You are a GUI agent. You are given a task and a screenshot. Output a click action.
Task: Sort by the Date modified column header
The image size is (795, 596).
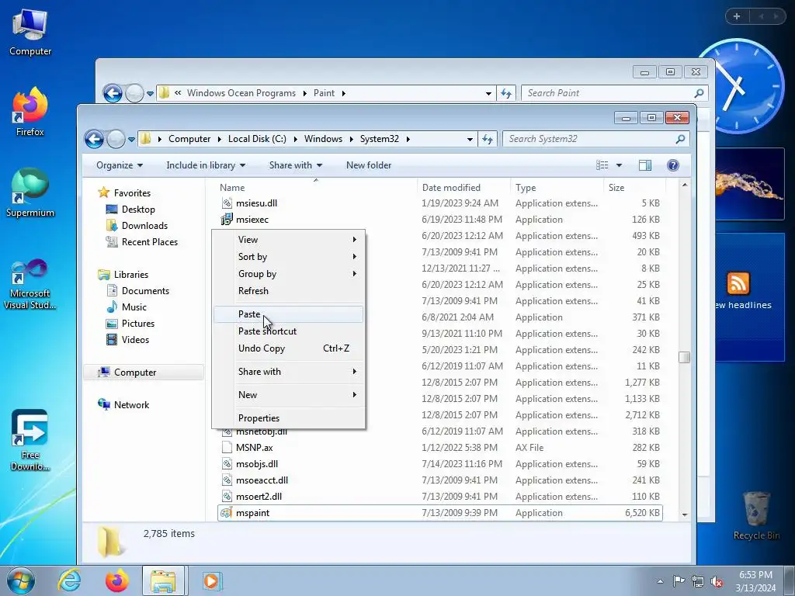pyautogui.click(x=464, y=188)
